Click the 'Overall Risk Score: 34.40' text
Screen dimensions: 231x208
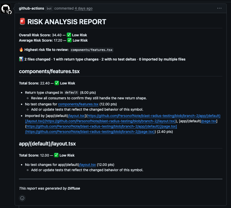coord(40,35)
